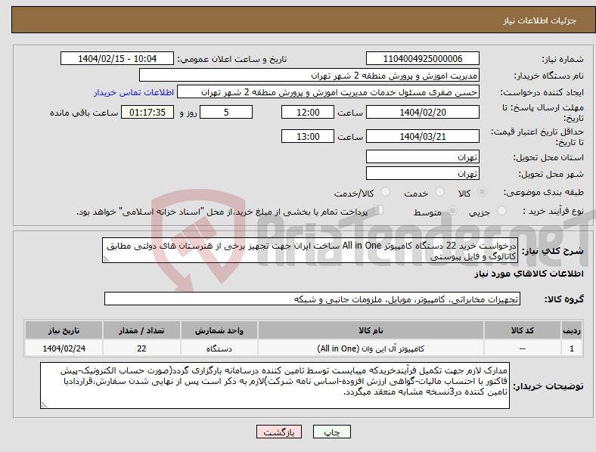Click the شرح کلی نیاز text area
The height and width of the screenshot is (452, 596).
[310, 250]
